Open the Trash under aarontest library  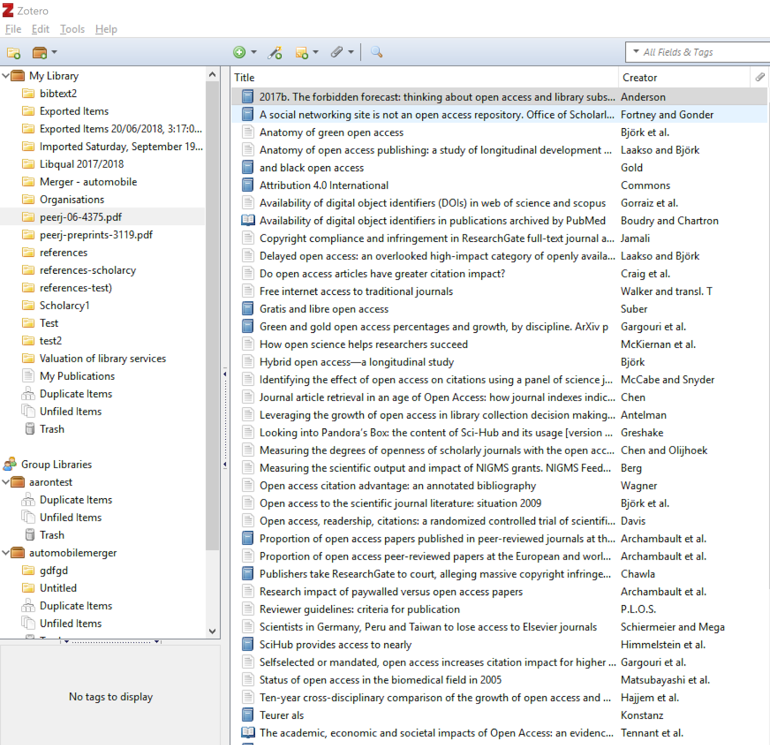pyautogui.click(x=51, y=535)
